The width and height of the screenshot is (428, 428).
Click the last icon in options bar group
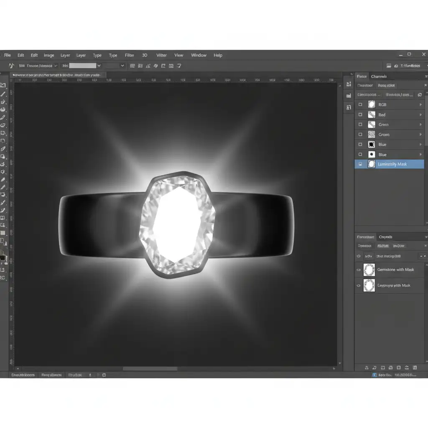[x=179, y=66]
